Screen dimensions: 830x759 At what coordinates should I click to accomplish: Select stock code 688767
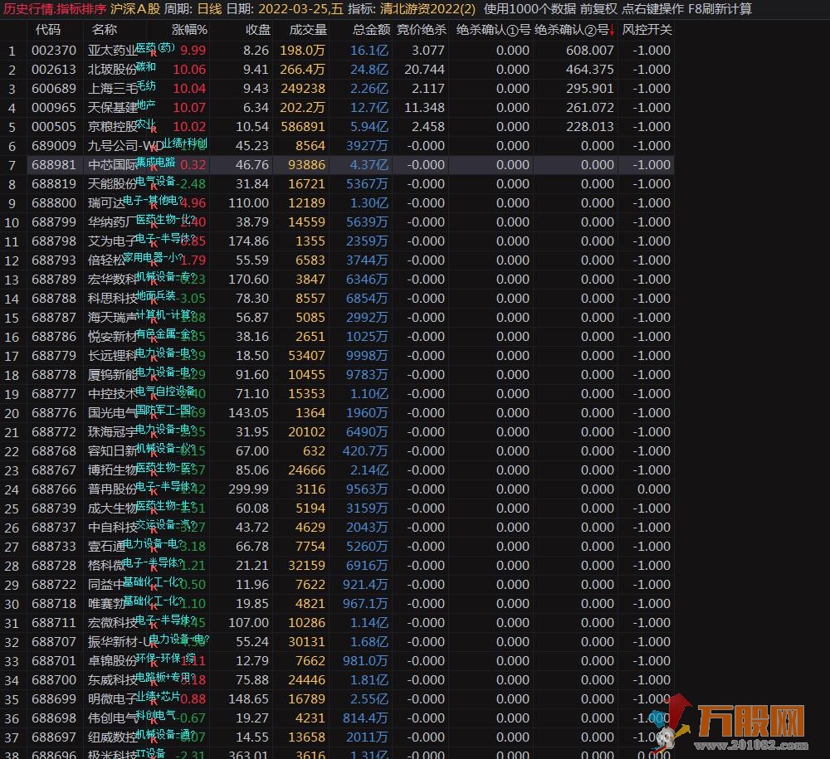pos(54,470)
